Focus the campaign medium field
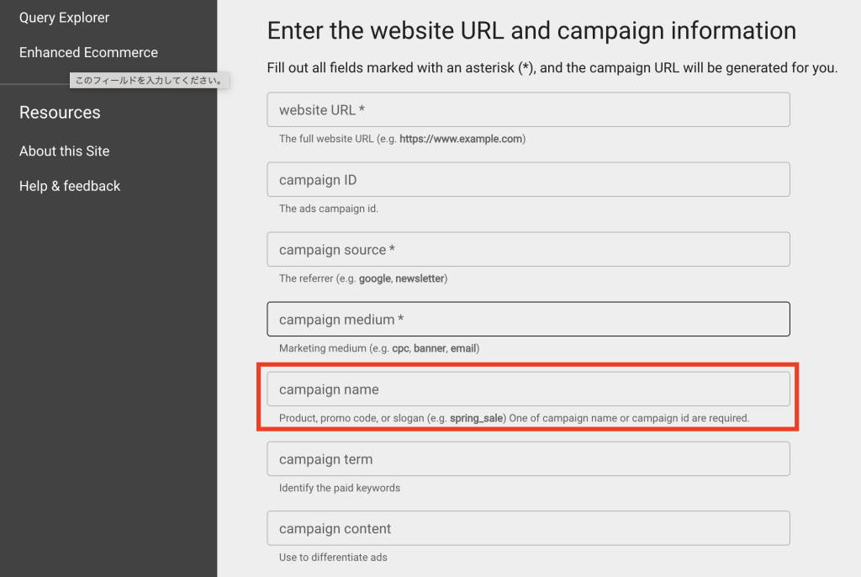 [528, 319]
